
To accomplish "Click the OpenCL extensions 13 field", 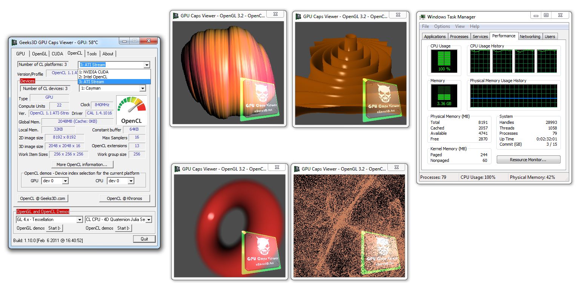I will tap(137, 146).
